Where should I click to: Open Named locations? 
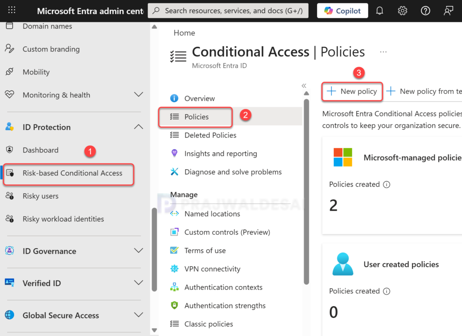click(212, 214)
